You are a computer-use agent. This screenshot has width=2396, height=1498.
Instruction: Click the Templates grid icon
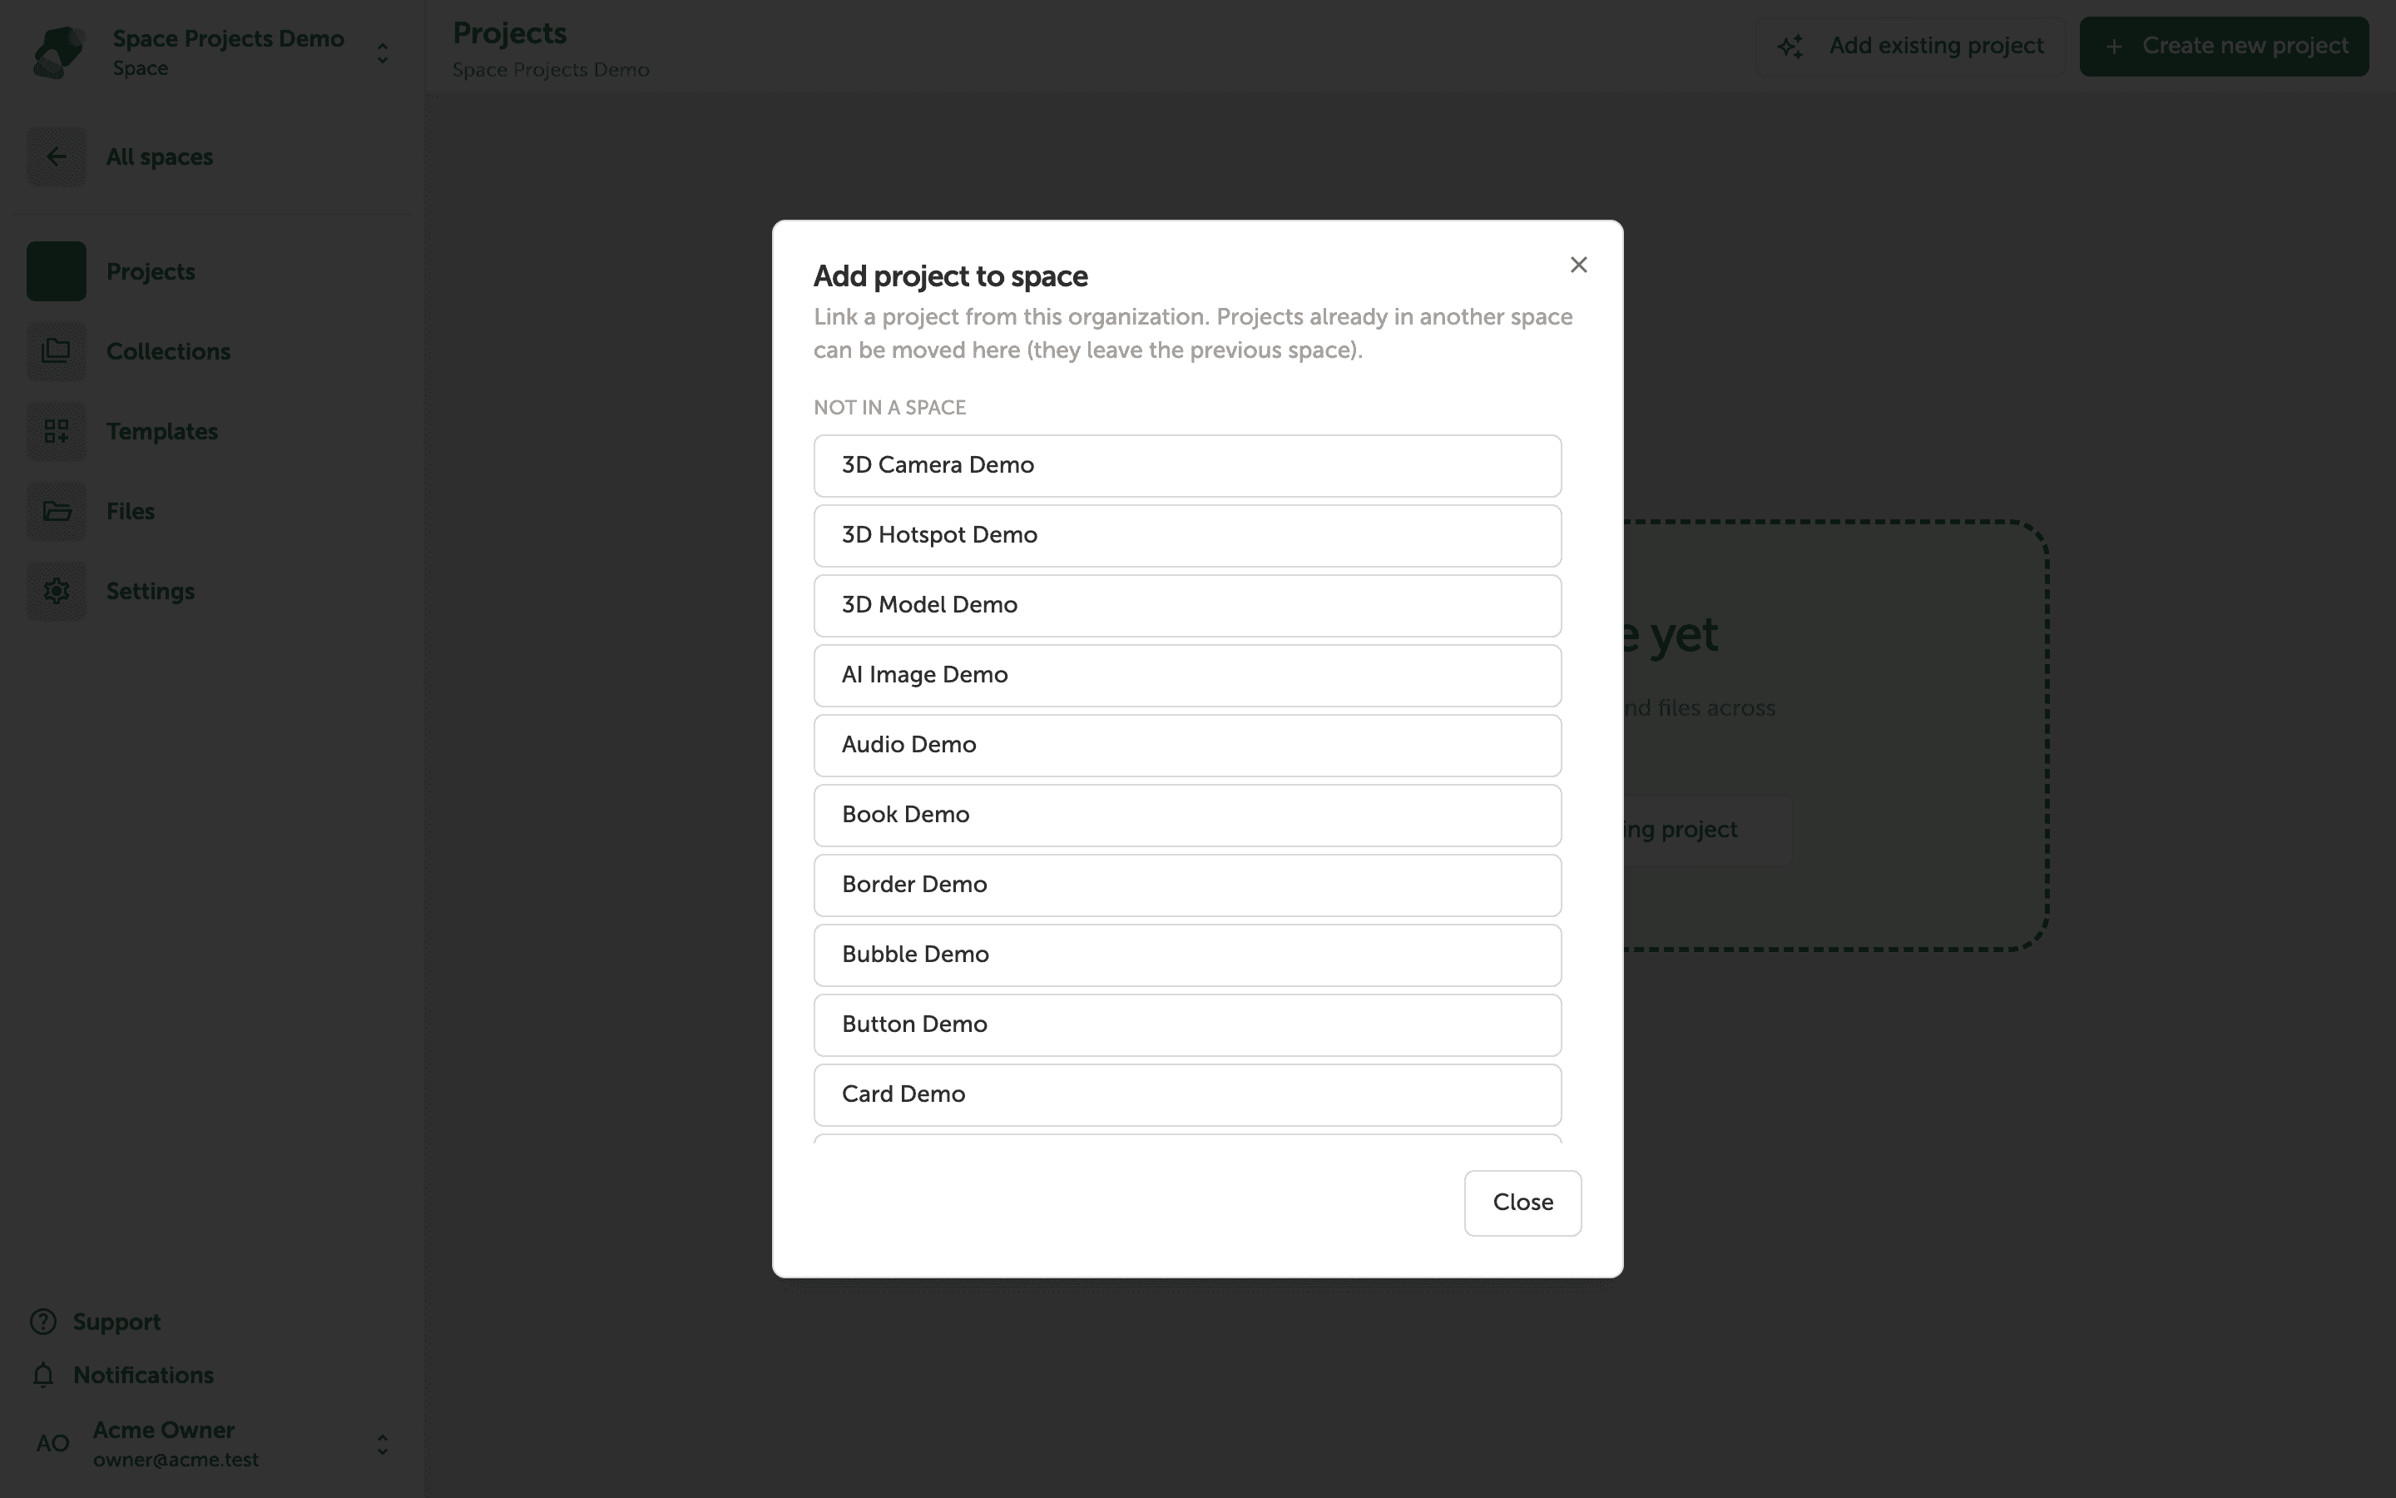tap(57, 431)
